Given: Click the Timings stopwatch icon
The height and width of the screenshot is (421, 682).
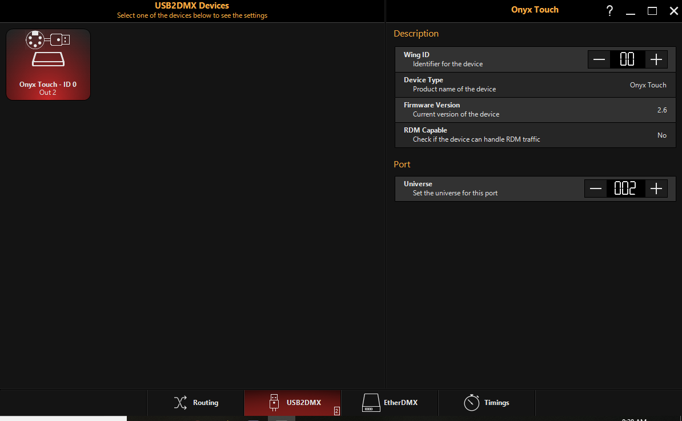Looking at the screenshot, I should (471, 402).
